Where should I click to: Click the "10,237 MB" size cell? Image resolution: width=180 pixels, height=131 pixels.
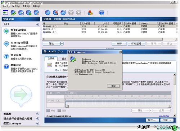103,26
